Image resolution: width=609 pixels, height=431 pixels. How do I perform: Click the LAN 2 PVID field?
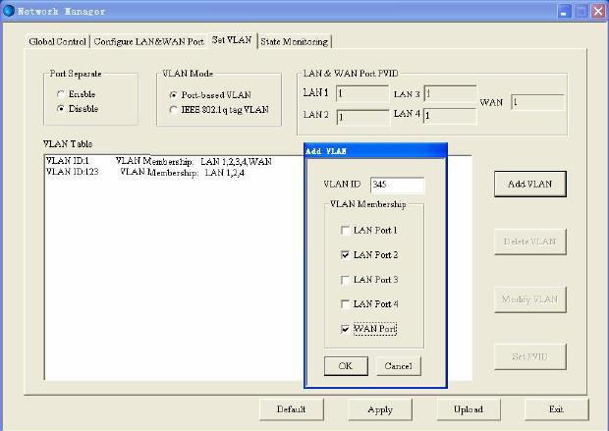362,117
